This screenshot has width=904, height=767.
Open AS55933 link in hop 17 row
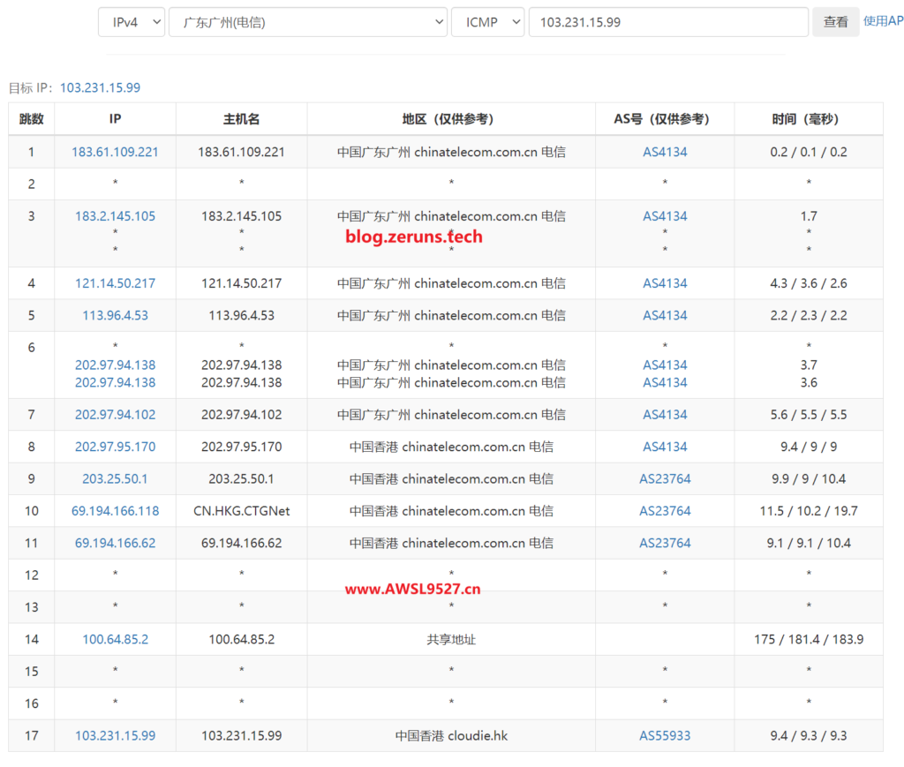click(665, 736)
